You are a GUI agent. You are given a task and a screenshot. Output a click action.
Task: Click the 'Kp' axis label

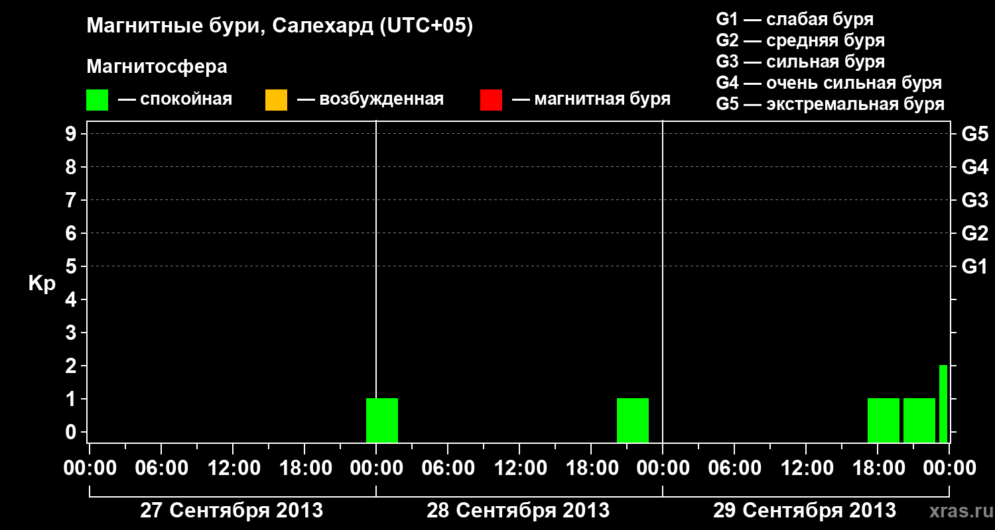coord(42,284)
